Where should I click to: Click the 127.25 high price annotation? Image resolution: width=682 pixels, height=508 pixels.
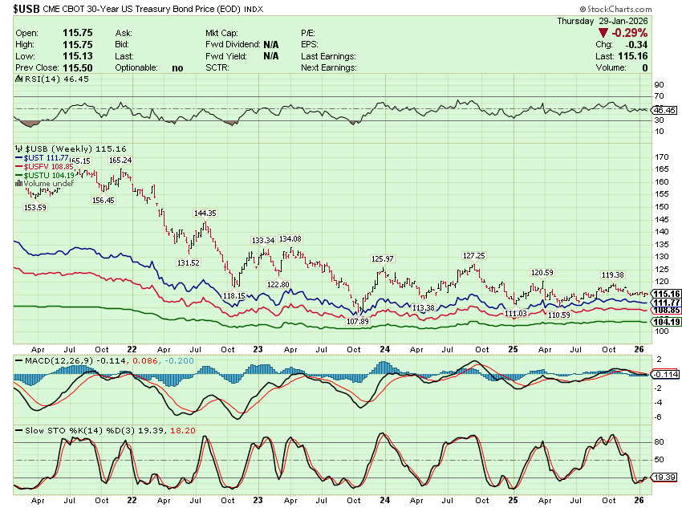pos(474,255)
